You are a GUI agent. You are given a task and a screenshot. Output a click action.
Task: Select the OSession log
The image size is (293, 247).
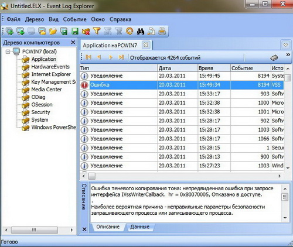pyautogui.click(x=42, y=105)
